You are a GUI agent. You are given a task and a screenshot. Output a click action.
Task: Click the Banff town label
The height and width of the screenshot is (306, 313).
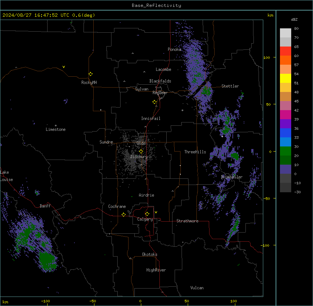pyautogui.click(x=45, y=206)
